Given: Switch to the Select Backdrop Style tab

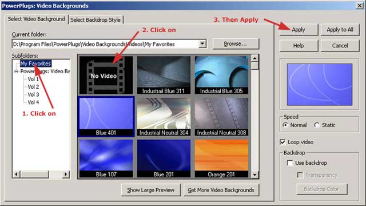Looking at the screenshot, I should click(96, 20).
